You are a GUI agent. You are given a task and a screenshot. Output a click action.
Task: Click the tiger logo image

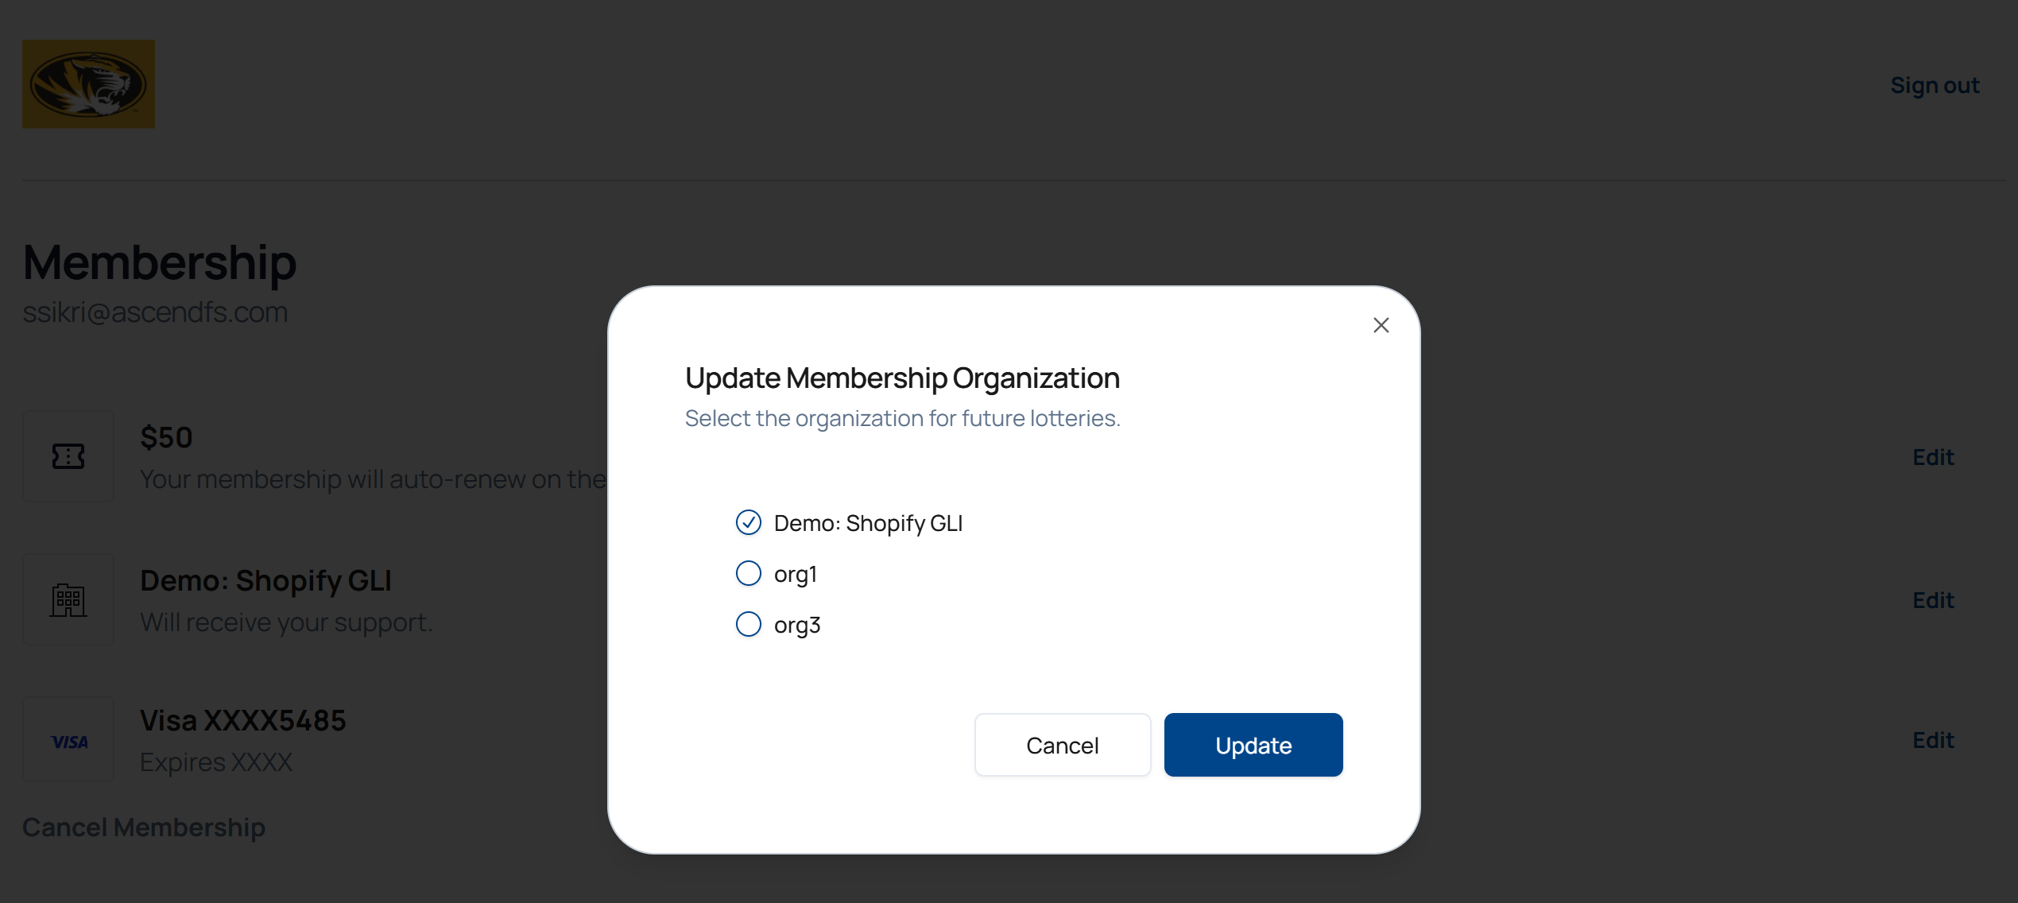88,84
